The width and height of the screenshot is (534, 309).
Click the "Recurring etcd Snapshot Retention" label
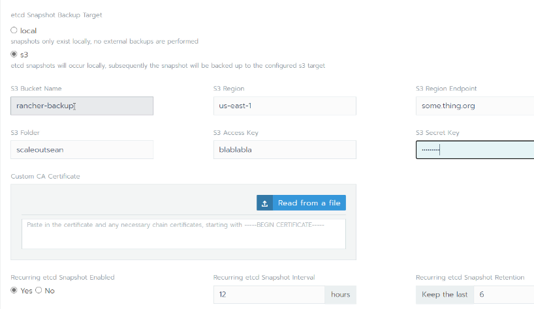(x=470, y=278)
